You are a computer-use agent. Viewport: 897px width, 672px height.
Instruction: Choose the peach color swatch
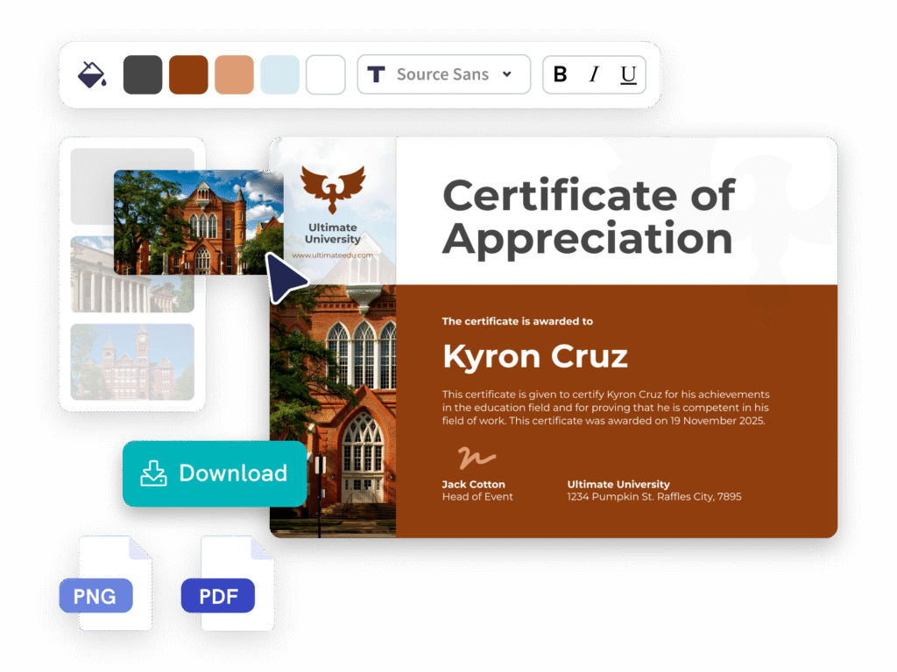(234, 74)
